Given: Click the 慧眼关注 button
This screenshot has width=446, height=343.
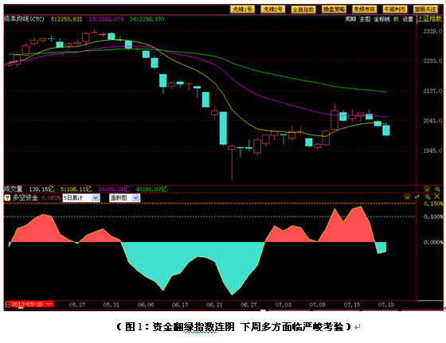Looking at the screenshot, I should 425,10.
